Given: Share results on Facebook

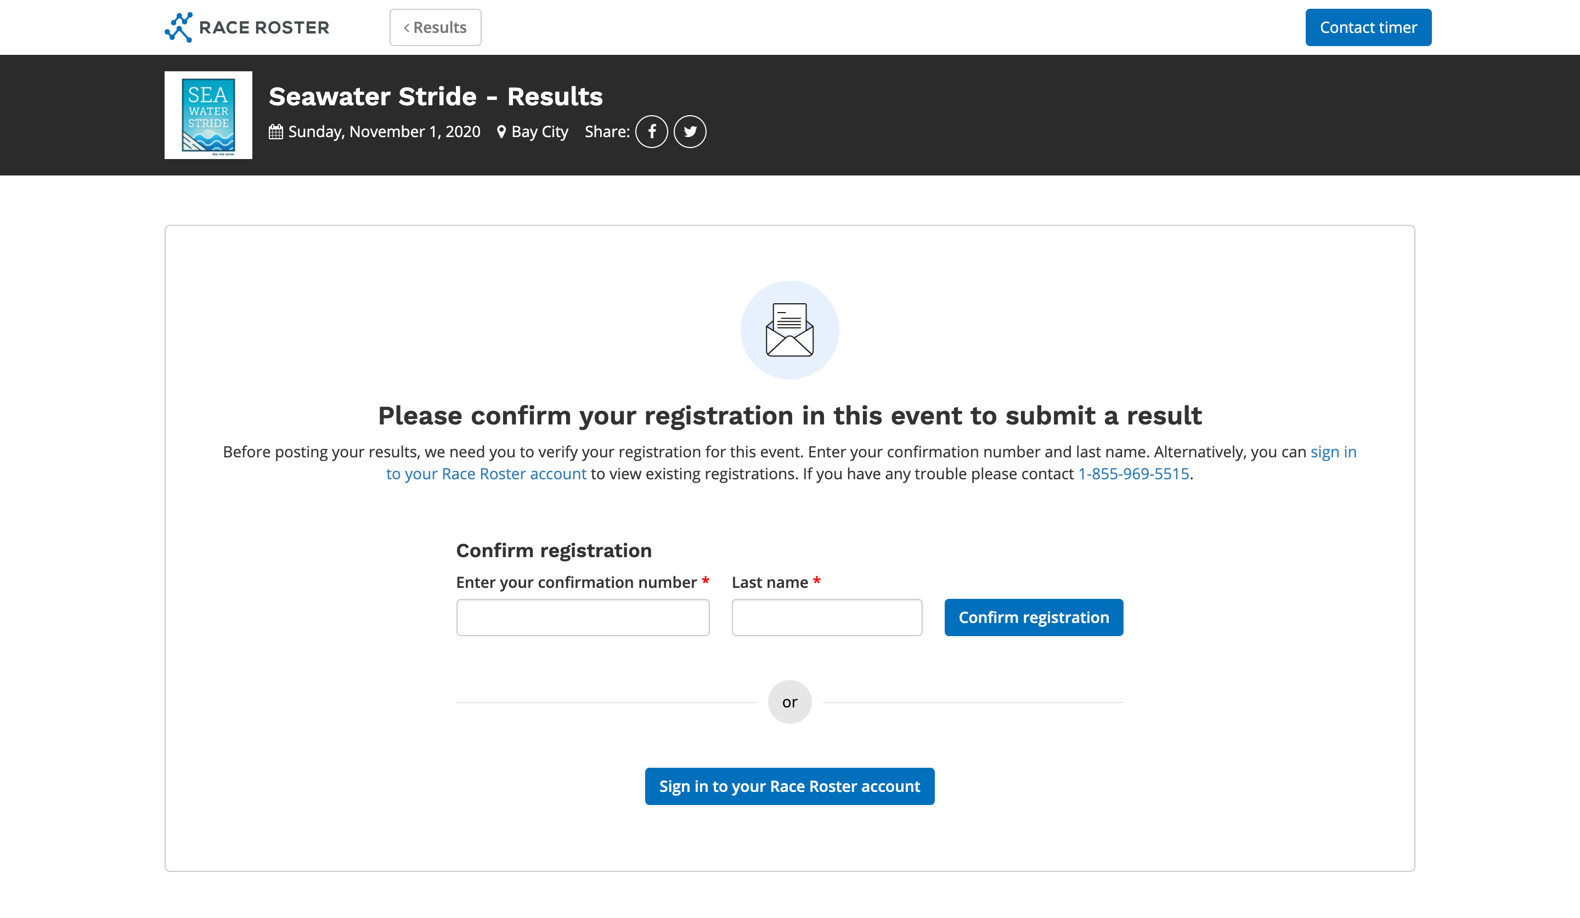Looking at the screenshot, I should 651,132.
